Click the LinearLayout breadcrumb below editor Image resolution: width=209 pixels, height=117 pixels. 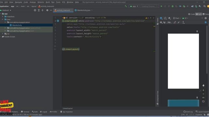tap(68, 108)
